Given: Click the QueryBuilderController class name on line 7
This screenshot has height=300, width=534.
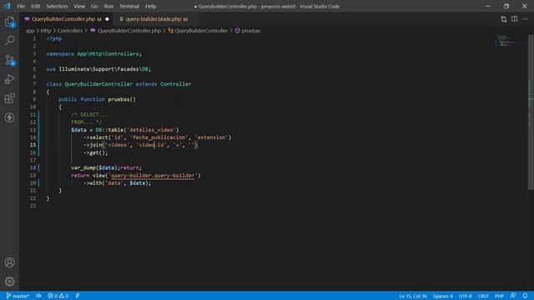Looking at the screenshot, I should tap(98, 84).
